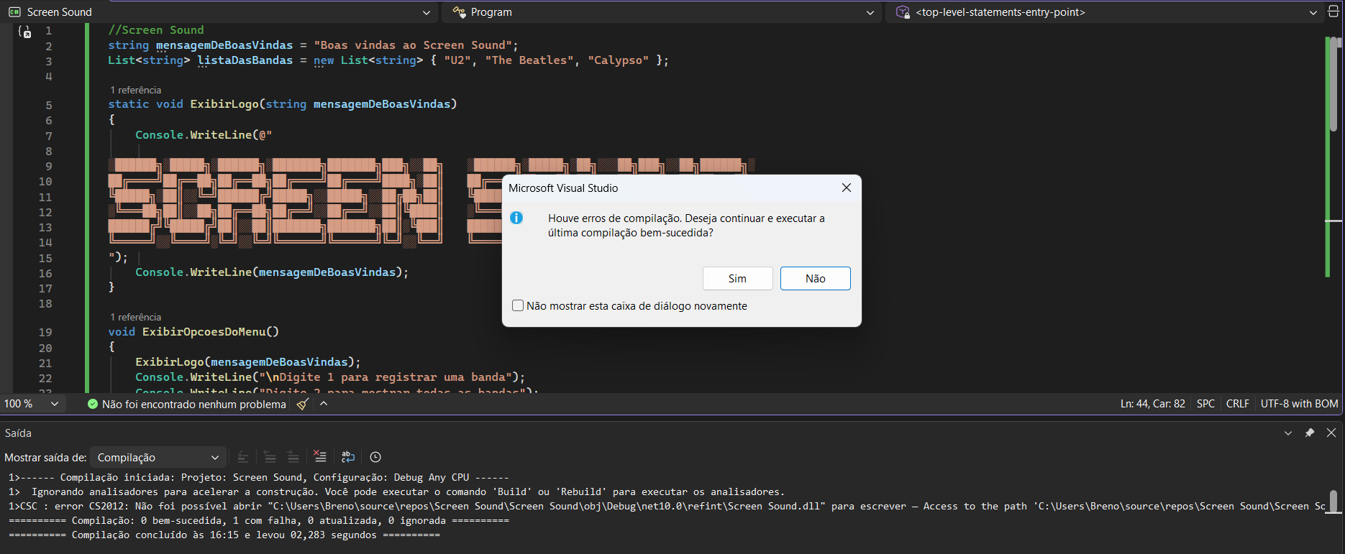Click the CRLF line ending indicator
Screen dimensions: 1345x554
1237,404
